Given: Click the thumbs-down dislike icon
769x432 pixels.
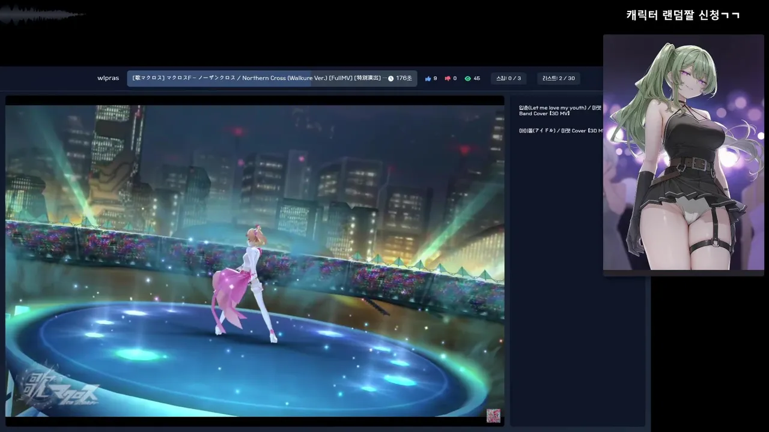Looking at the screenshot, I should (448, 79).
